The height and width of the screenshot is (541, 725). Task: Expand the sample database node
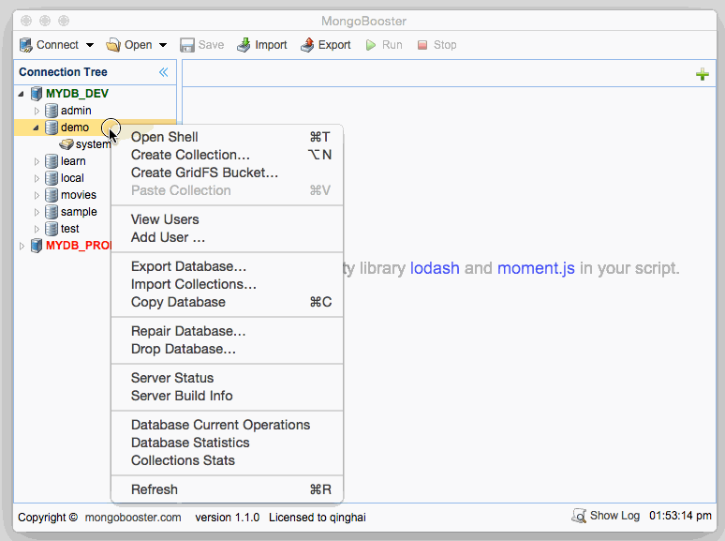[37, 213]
